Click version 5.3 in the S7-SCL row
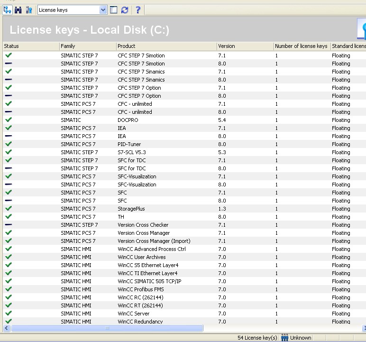 coord(222,152)
